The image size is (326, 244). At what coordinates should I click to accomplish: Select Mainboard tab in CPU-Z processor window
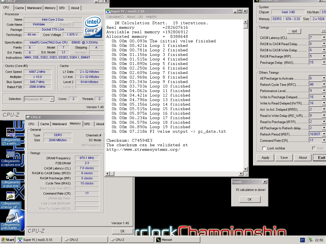(x=34, y=8)
